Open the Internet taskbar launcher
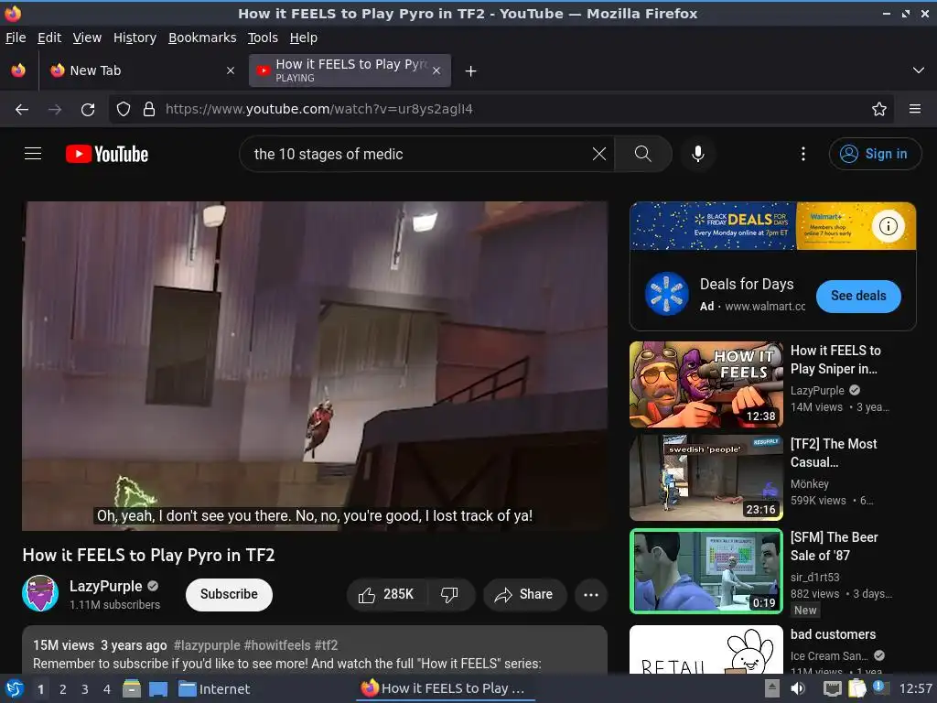This screenshot has height=703, width=937. coord(214,688)
